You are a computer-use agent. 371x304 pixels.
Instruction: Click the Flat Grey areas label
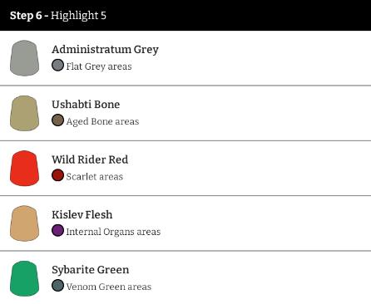click(x=99, y=66)
